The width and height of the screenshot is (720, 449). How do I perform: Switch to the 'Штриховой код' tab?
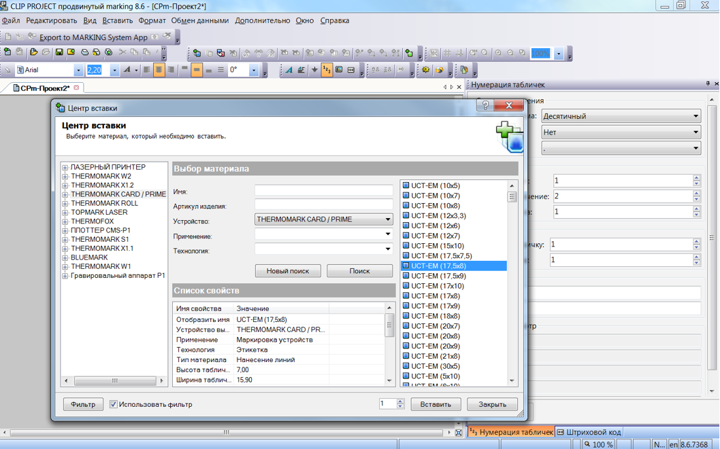(589, 432)
